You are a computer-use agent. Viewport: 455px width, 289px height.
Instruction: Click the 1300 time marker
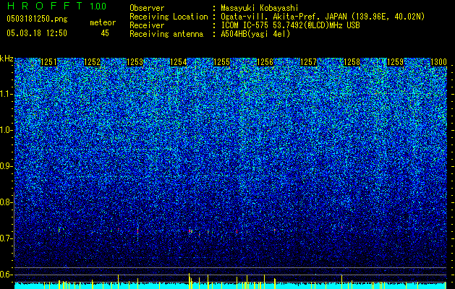(438, 62)
